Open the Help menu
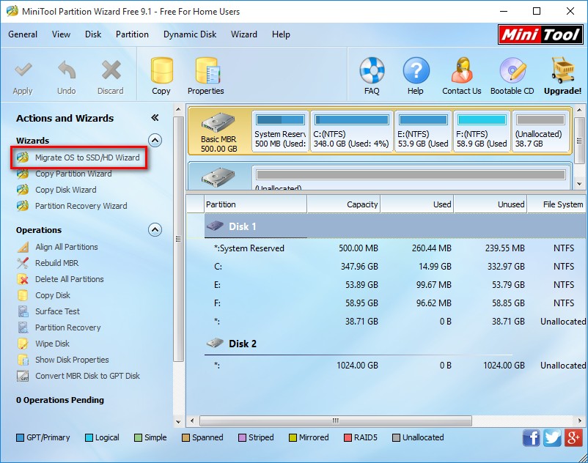The image size is (588, 463). (281, 34)
